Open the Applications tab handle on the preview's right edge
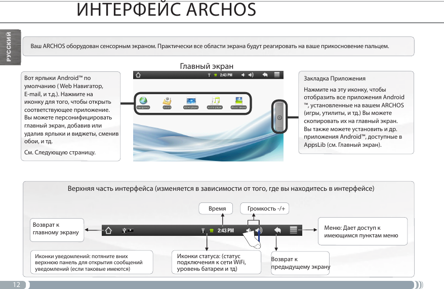 [279, 116]
